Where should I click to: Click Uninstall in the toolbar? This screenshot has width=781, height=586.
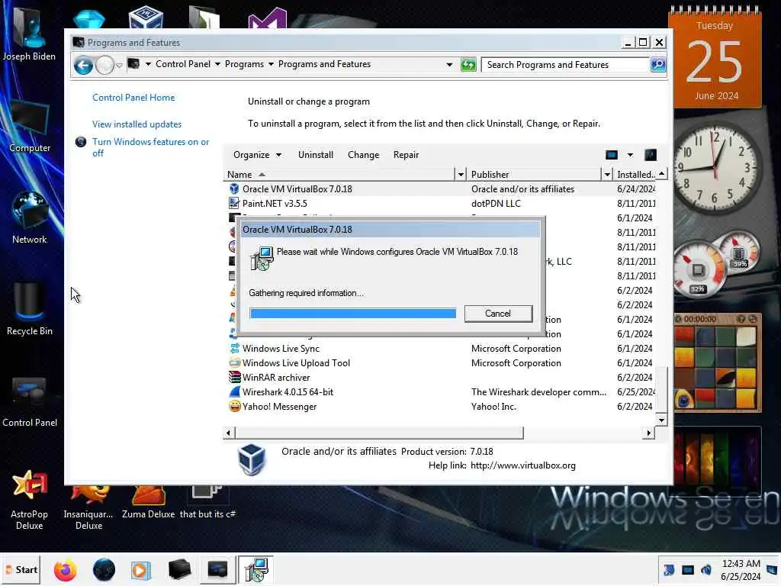tap(316, 155)
